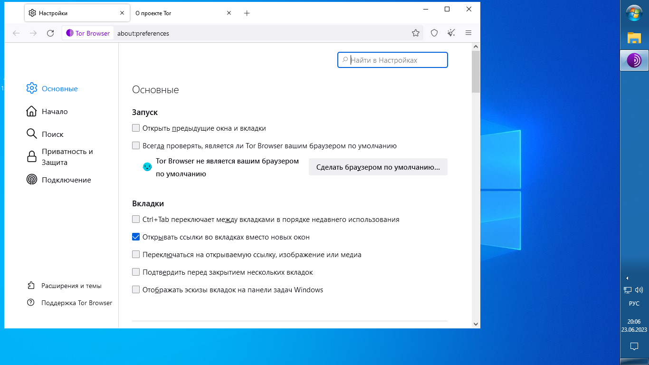Viewport: 649px width, 365px height.
Task: Close the Настройки tab
Action: (122, 13)
